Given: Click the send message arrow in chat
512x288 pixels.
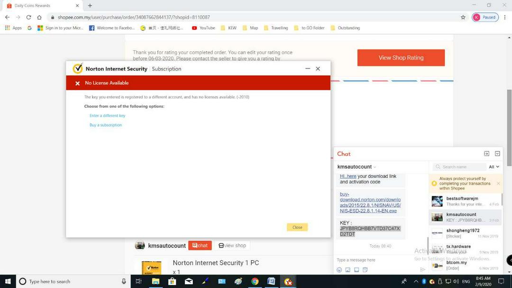Looking at the screenshot, I should [x=422, y=269].
